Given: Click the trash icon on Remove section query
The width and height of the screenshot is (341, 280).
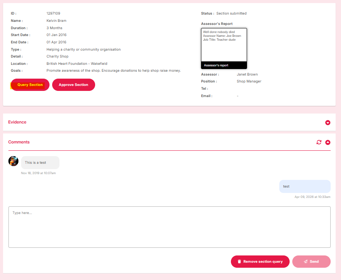Looking at the screenshot, I should (x=239, y=262).
